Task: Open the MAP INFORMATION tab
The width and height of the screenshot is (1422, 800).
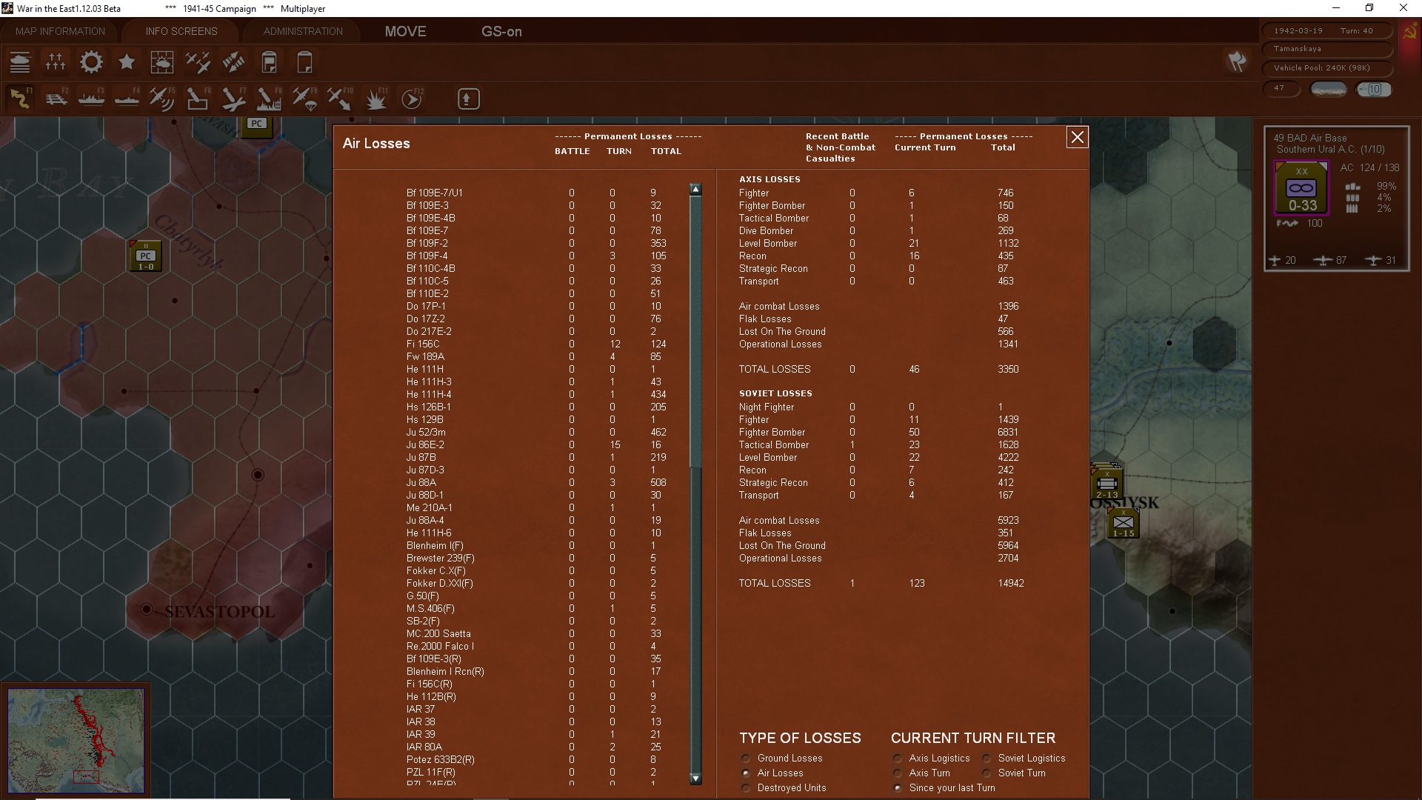Action: [60, 31]
